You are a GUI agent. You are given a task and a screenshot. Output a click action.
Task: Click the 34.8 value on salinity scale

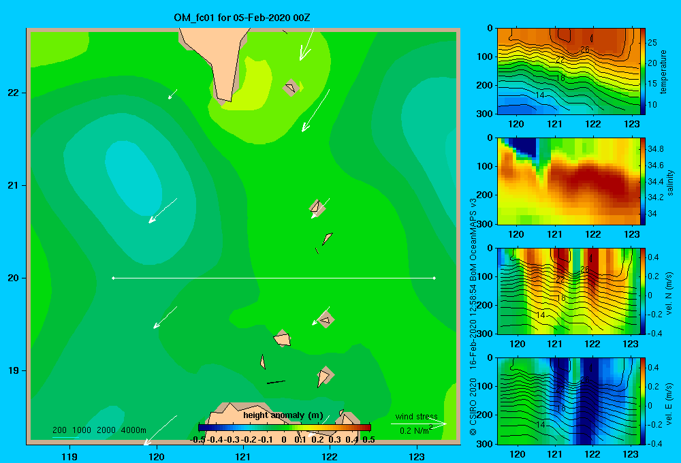(655, 149)
